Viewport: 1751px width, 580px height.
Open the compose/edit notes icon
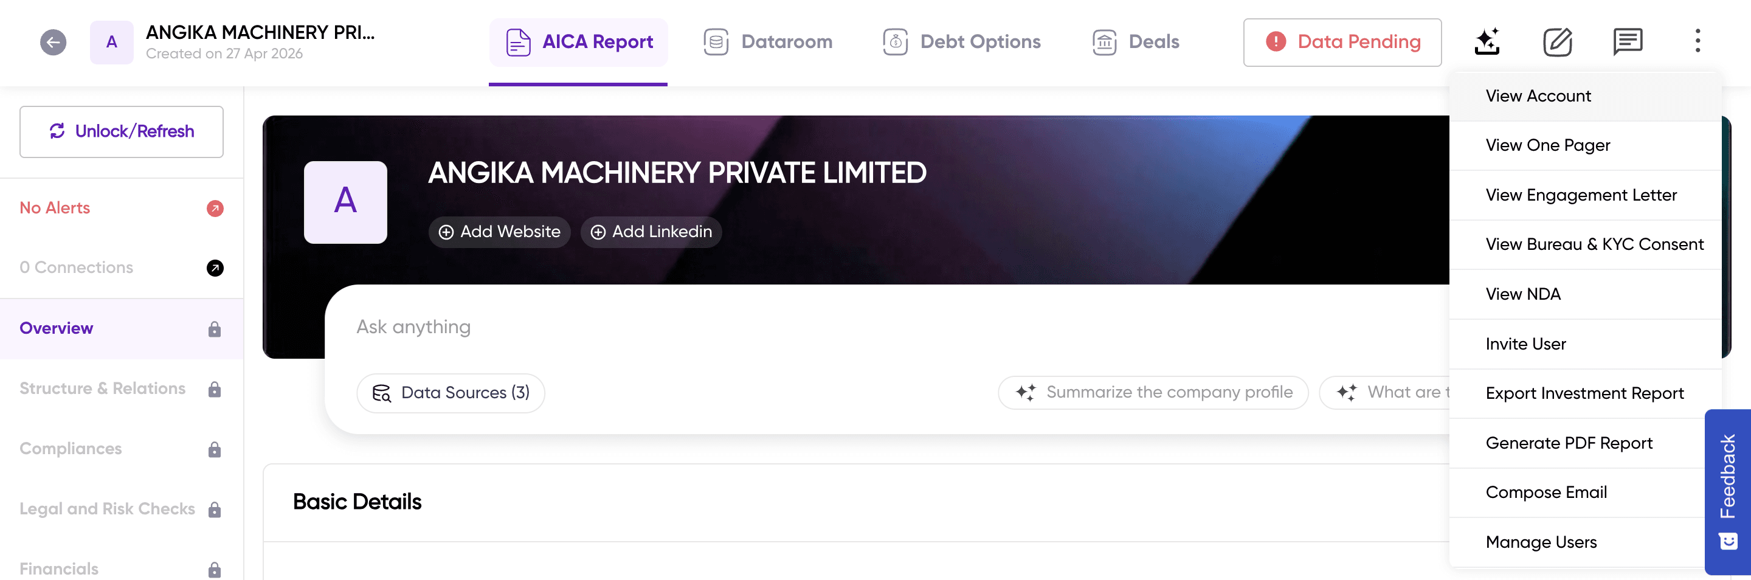click(1557, 41)
